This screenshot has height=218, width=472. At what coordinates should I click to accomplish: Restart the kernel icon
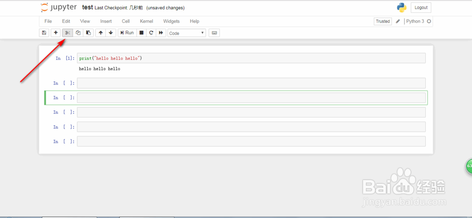point(151,33)
